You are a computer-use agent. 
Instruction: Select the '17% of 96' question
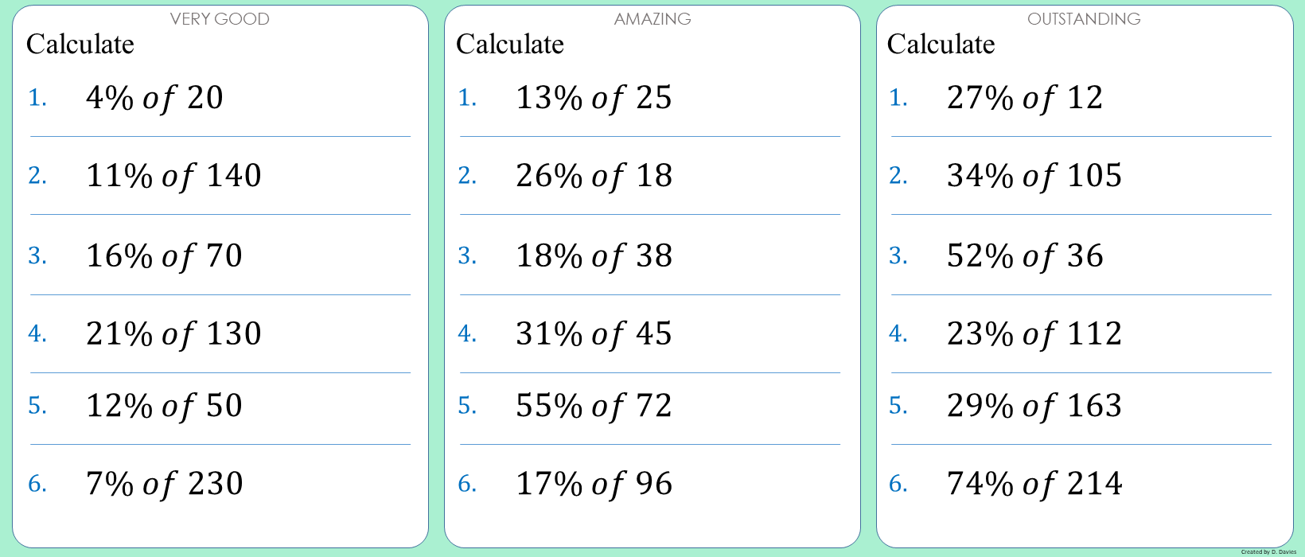[x=594, y=484]
